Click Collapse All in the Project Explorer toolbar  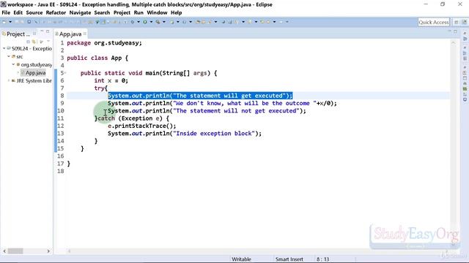coord(29,42)
